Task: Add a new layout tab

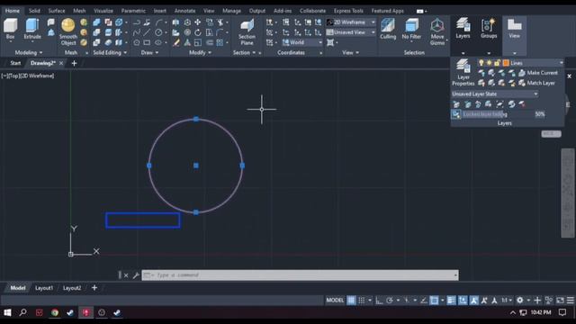Action: (x=94, y=288)
